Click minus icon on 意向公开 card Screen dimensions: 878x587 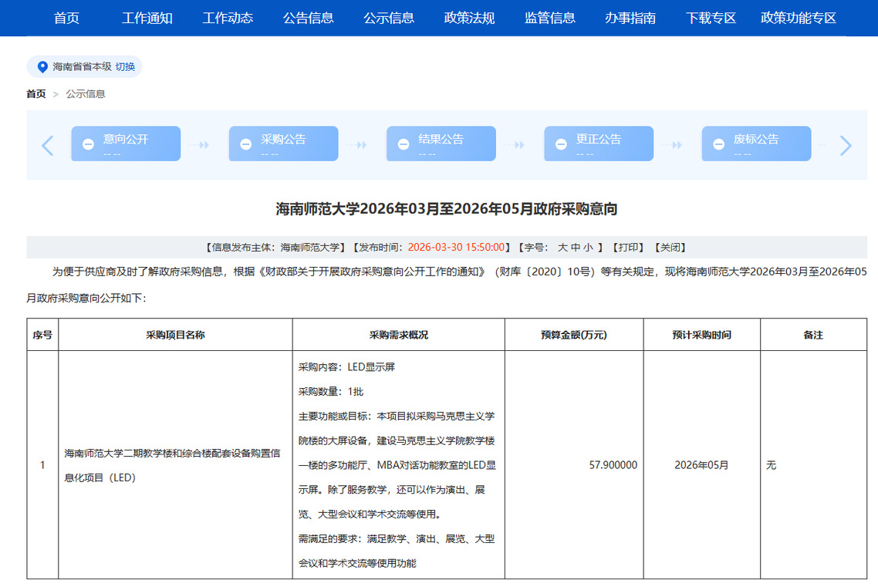coord(89,144)
